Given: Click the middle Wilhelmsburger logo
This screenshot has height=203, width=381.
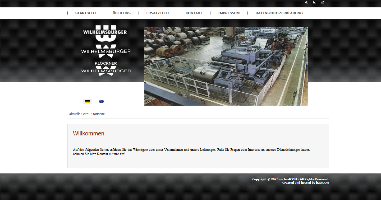Looking at the screenshot, I should coord(106,51).
